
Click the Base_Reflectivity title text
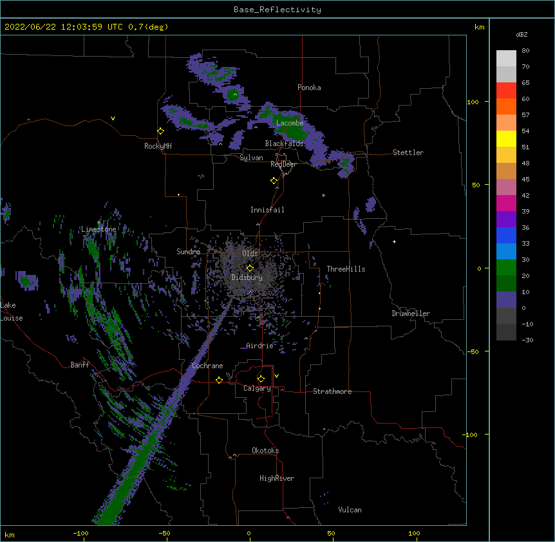277,10
